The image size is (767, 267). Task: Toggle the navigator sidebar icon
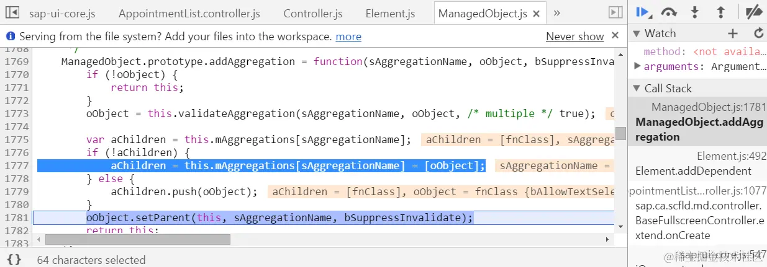click(12, 12)
